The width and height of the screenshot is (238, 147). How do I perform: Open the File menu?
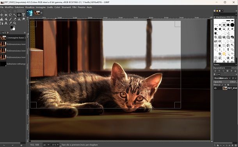2,7
